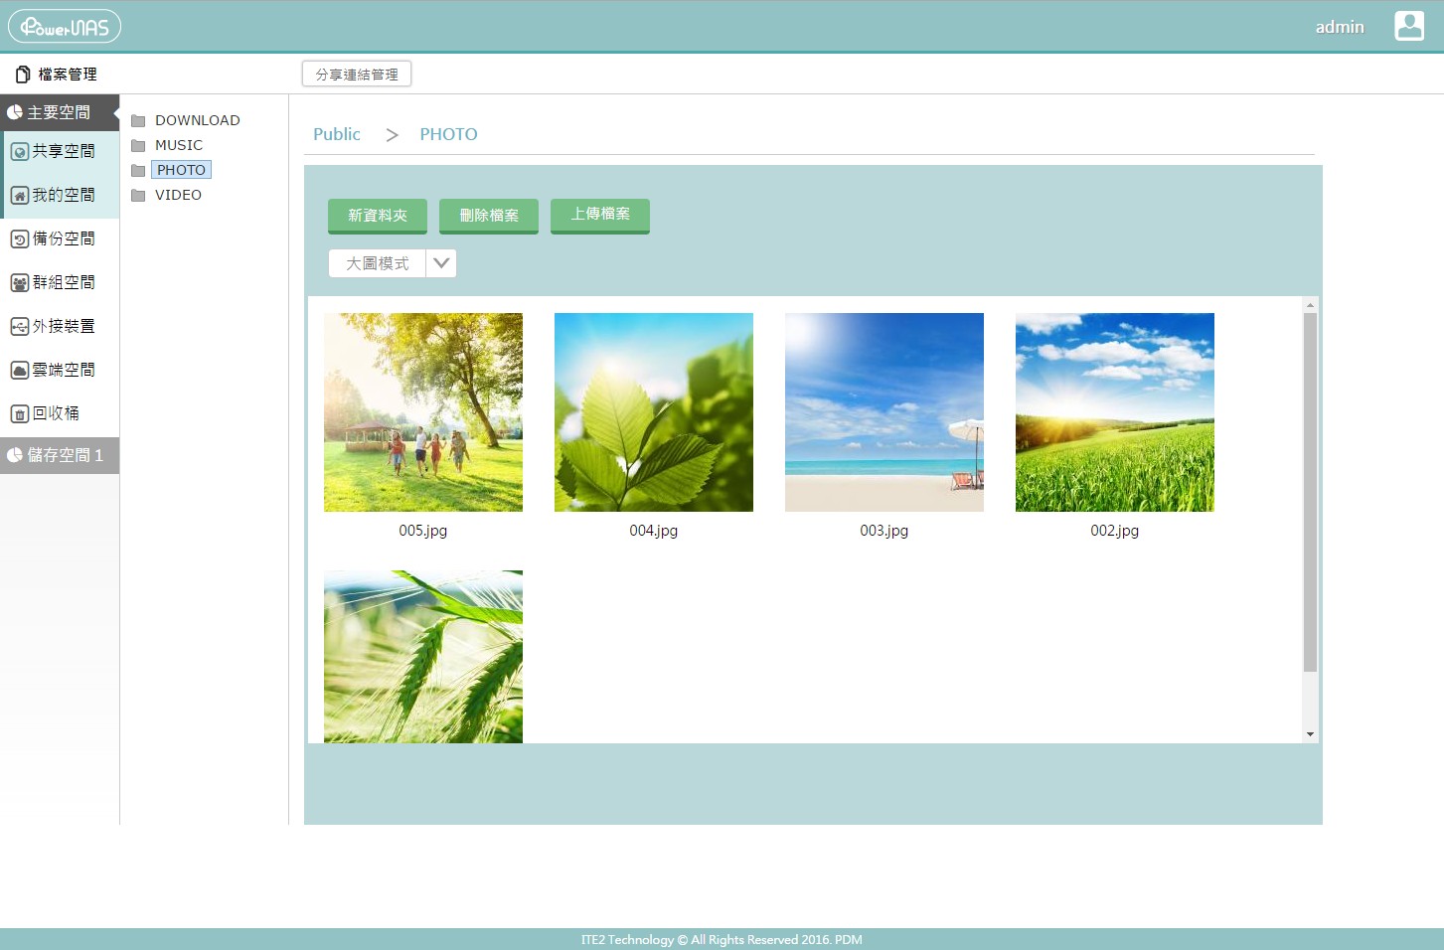
Task: Select the VIDEO folder in tree
Action: point(179,195)
